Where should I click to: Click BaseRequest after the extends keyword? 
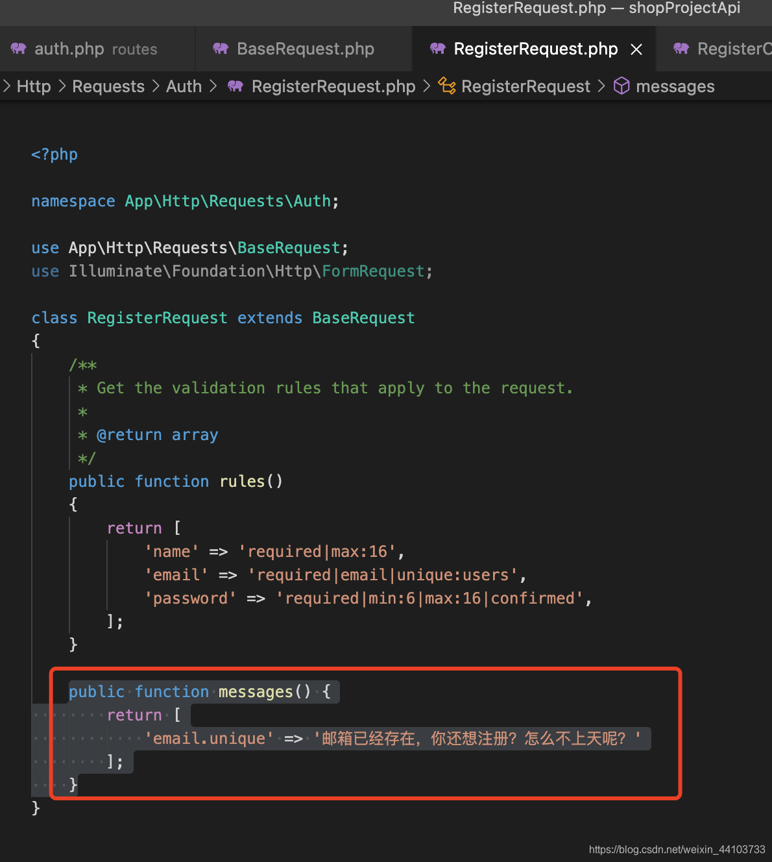pos(363,318)
